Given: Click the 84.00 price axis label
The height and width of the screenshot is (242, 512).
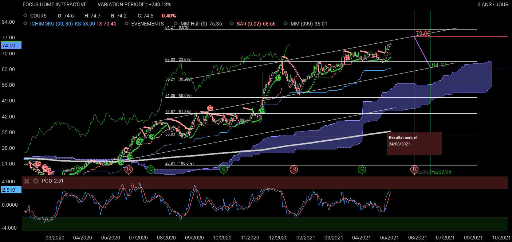Looking at the screenshot, I should [x=8, y=22].
